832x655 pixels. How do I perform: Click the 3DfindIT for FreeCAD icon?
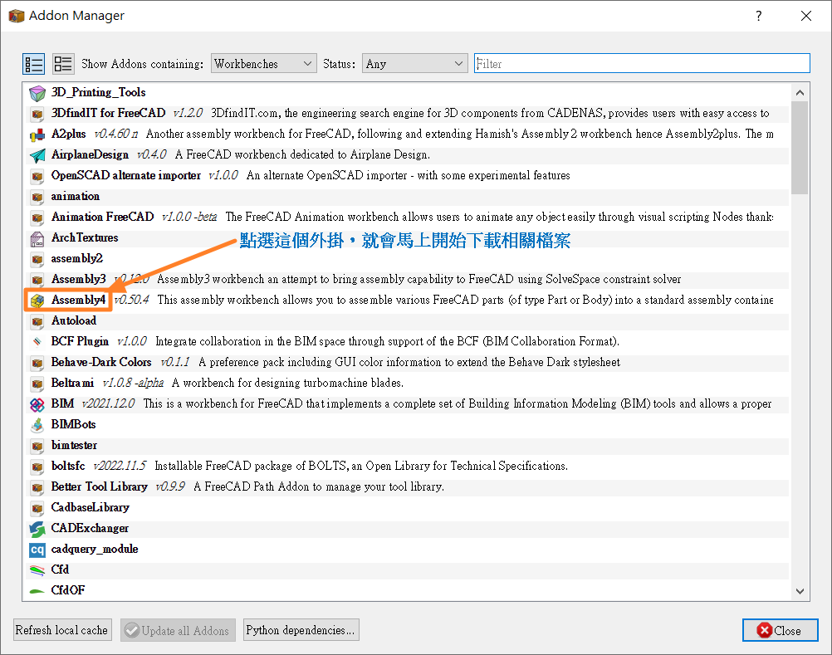(37, 114)
